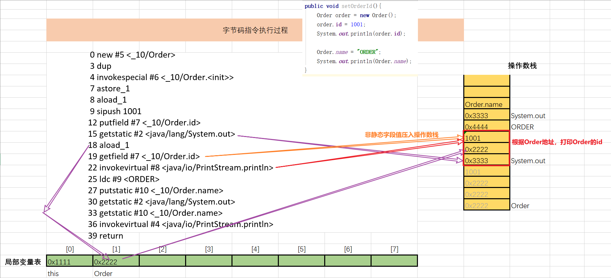Click the '局部变量表' row label
611x278 pixels.
click(x=23, y=262)
